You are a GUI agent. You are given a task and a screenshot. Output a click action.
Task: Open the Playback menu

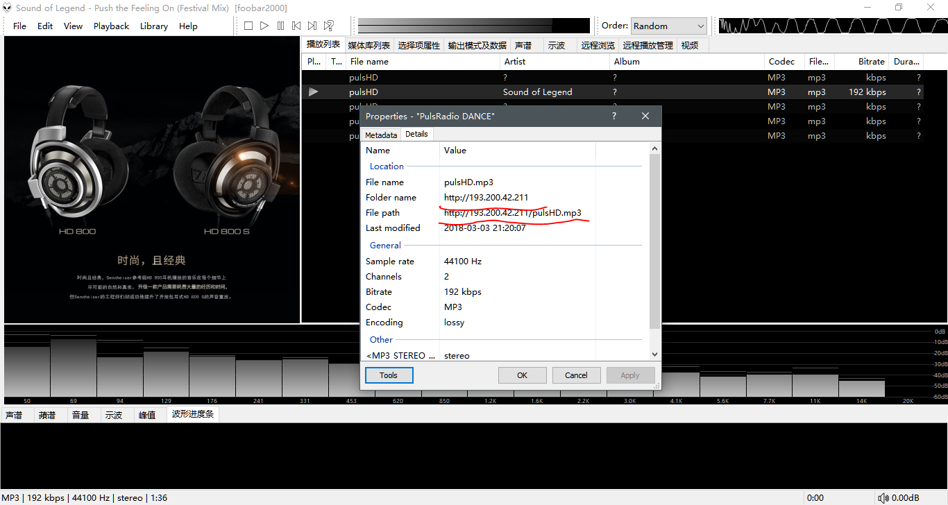click(111, 26)
